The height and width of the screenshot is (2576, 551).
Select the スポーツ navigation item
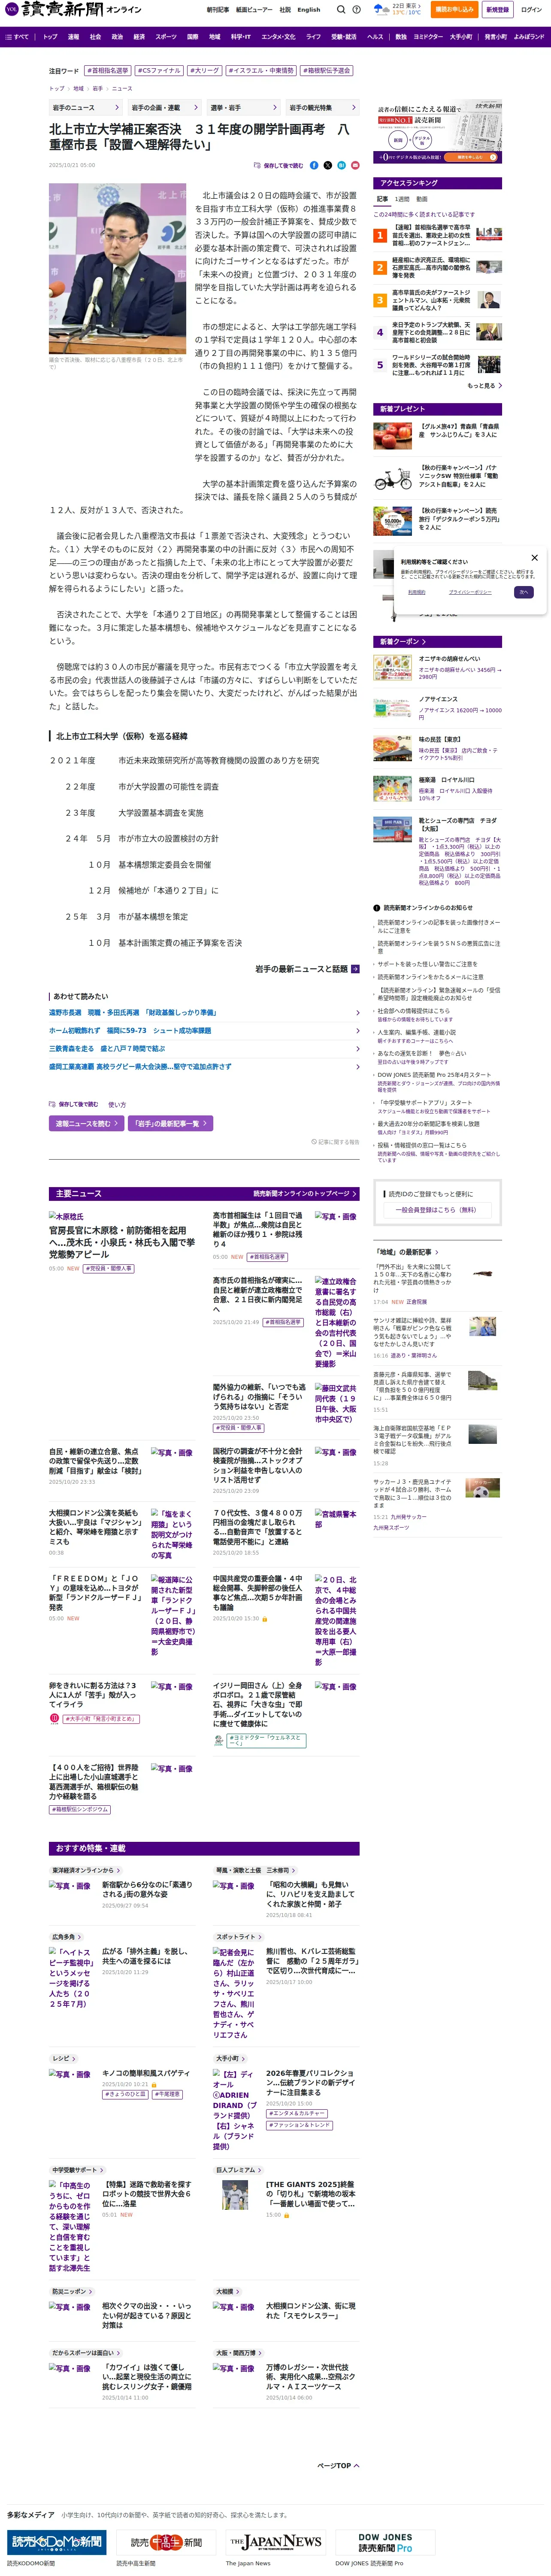point(166,37)
